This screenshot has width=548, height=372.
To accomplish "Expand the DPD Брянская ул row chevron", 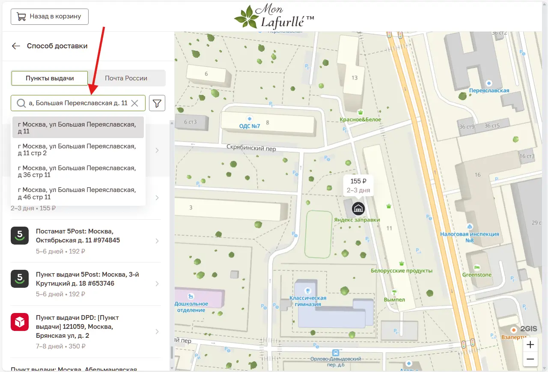I will tap(157, 331).
